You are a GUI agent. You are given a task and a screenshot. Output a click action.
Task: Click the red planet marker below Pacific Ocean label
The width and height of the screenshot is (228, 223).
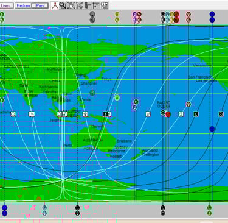pos(168,115)
